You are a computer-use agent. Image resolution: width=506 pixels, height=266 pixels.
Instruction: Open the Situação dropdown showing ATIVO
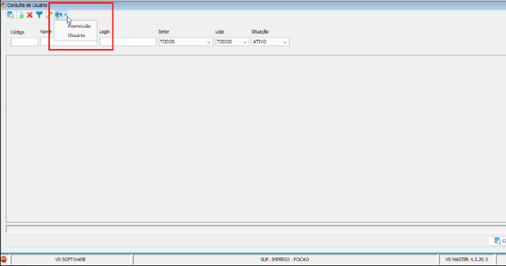[x=270, y=42]
